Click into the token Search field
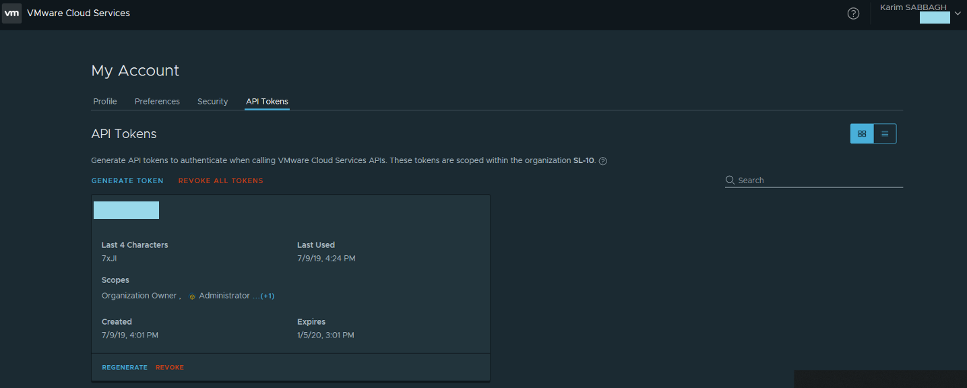This screenshot has height=388, width=967. [819, 181]
